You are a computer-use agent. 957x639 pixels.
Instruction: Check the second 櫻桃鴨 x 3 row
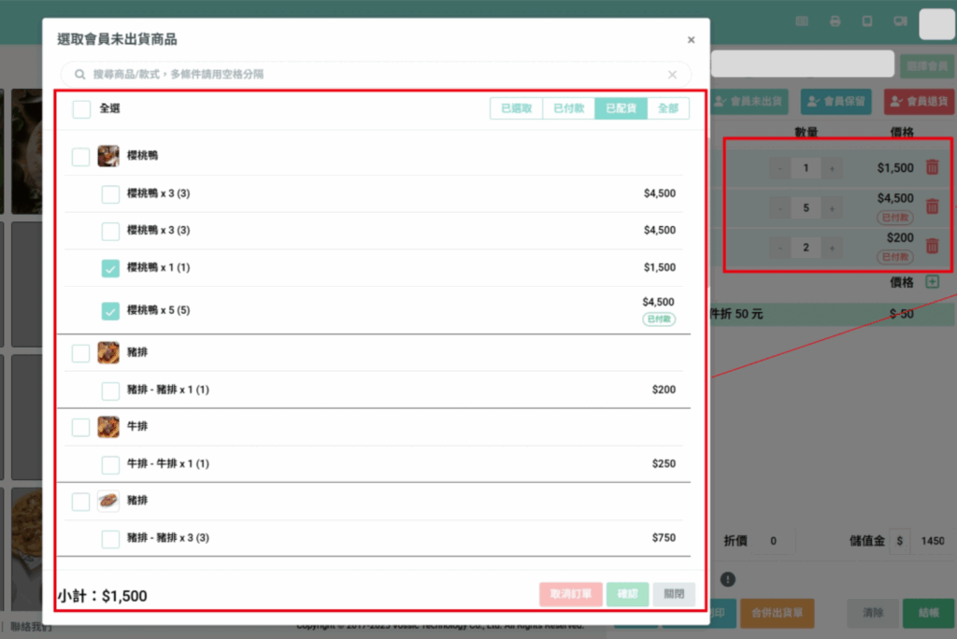[x=110, y=232]
